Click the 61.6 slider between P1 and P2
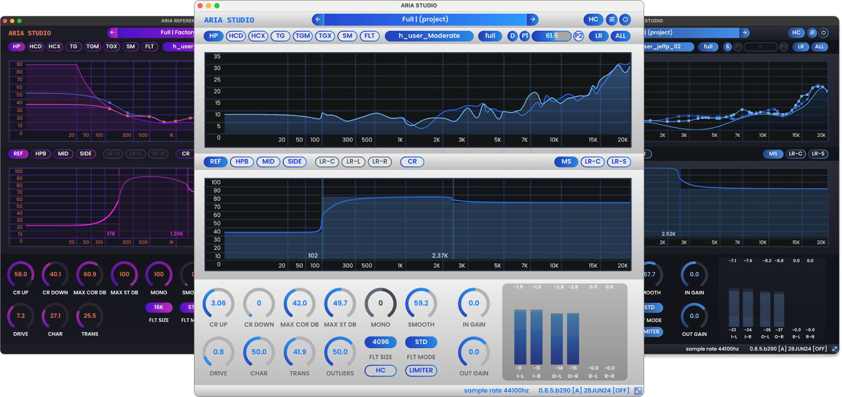The width and height of the screenshot is (842, 397). [x=551, y=36]
